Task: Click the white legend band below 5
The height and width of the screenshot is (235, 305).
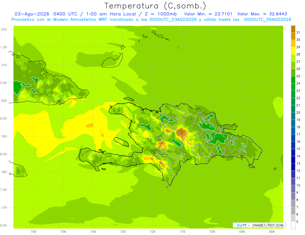Action: click(293, 225)
